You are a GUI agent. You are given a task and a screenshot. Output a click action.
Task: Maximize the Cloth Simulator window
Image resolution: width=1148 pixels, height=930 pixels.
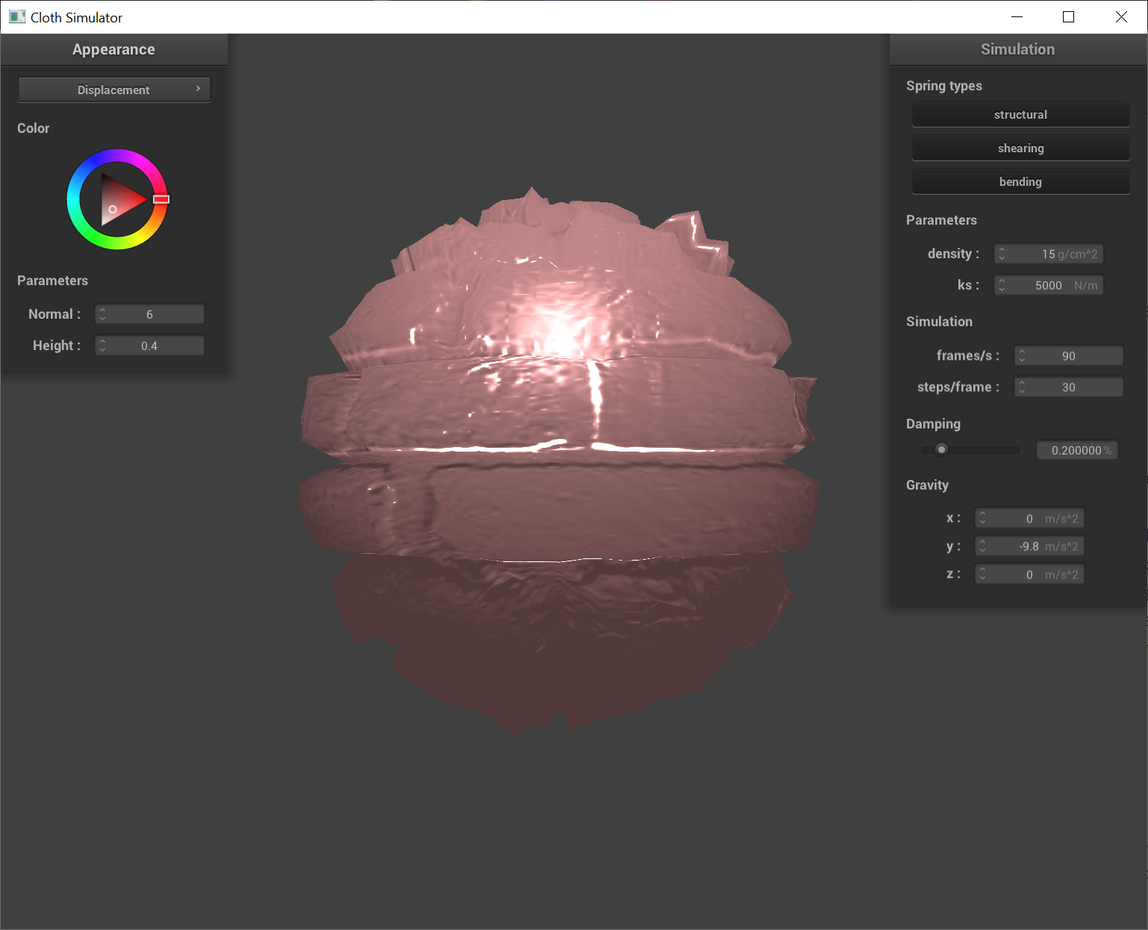[1068, 16]
